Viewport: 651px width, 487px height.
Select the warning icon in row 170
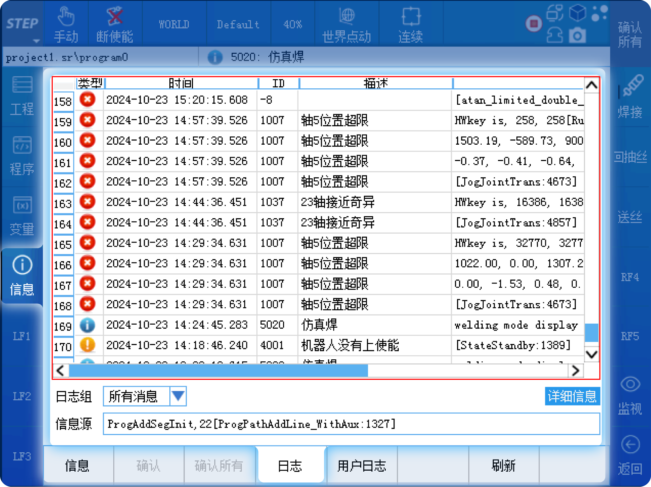(87, 345)
